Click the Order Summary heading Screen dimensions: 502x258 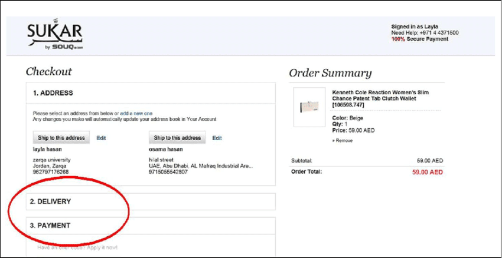330,73
